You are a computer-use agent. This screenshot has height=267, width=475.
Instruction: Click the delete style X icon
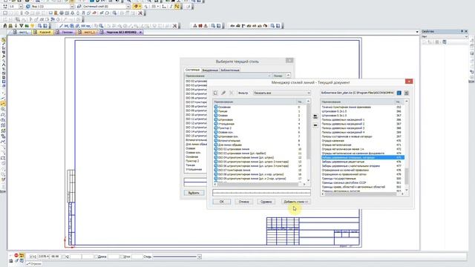(x=232, y=93)
